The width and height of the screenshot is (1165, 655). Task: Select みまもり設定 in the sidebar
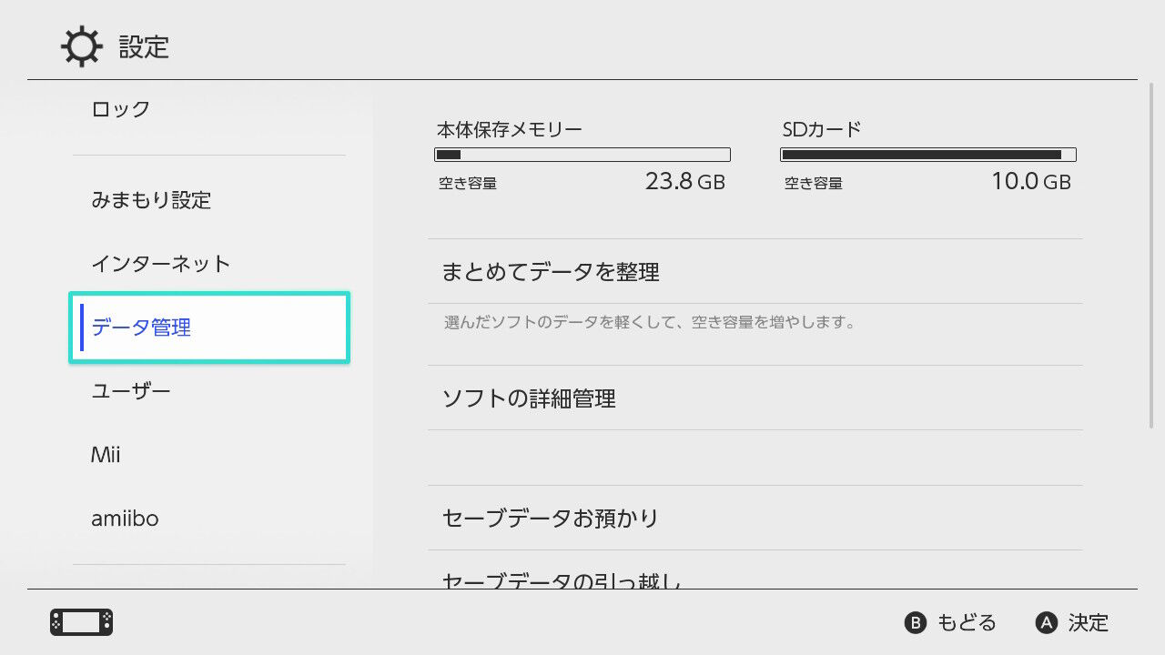click(151, 200)
